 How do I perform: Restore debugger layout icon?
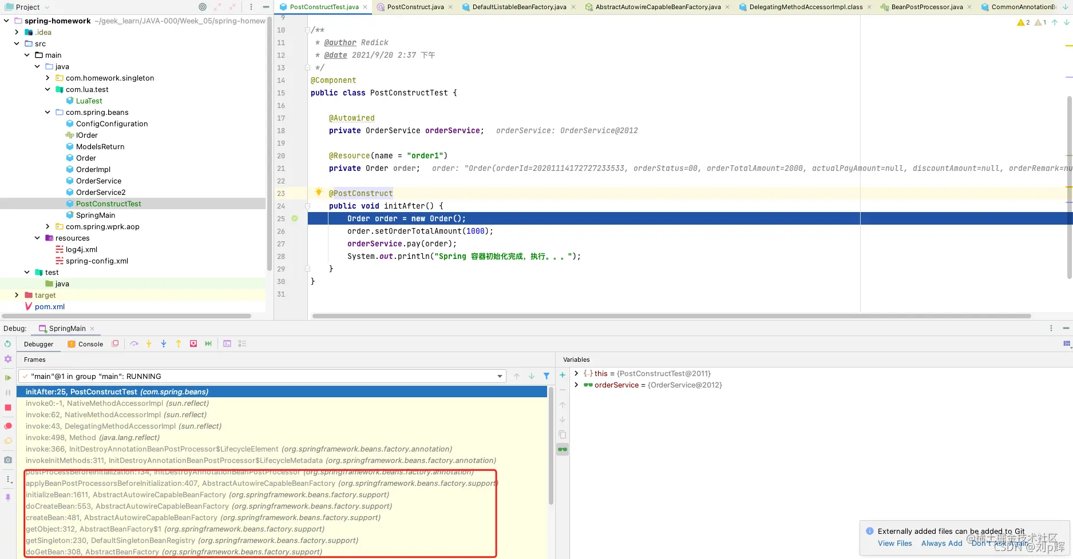click(1067, 344)
